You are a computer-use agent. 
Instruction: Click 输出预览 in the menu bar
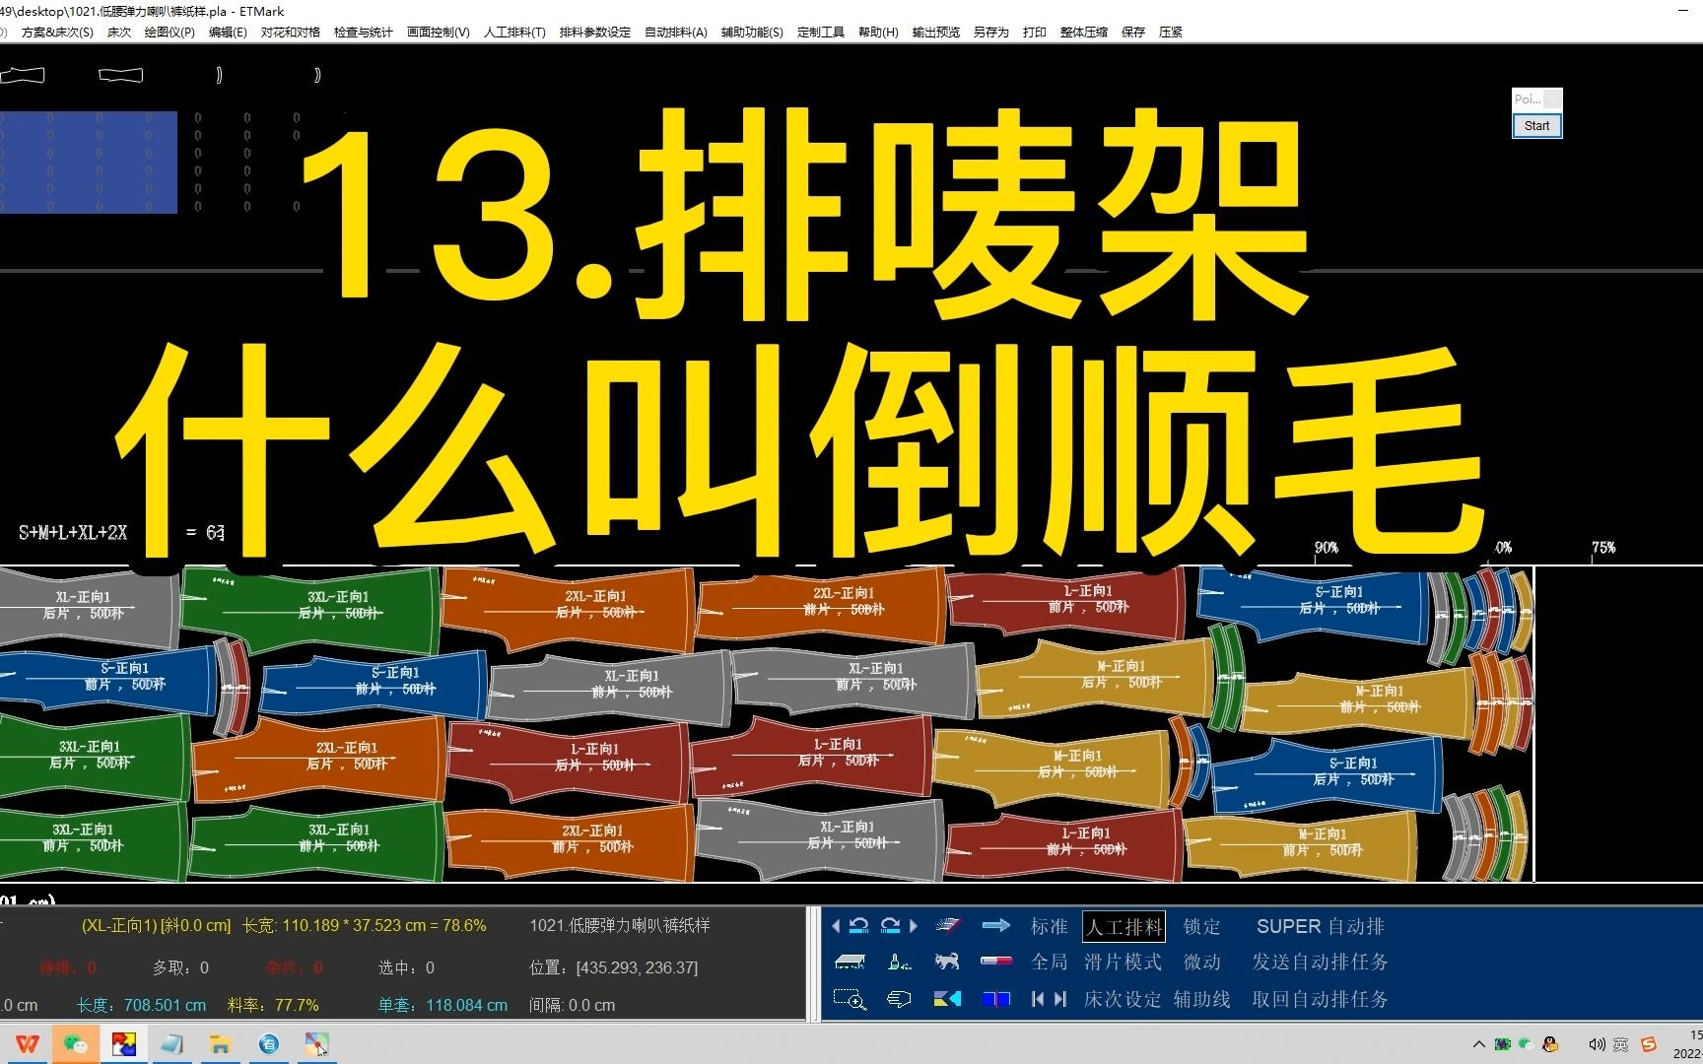936,32
